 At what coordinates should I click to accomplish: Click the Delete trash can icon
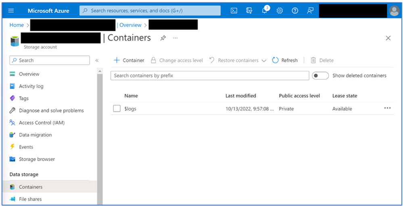coord(313,60)
